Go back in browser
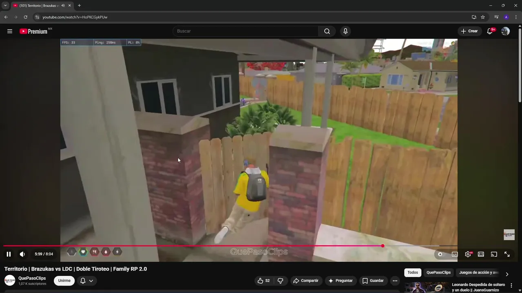 (6, 17)
